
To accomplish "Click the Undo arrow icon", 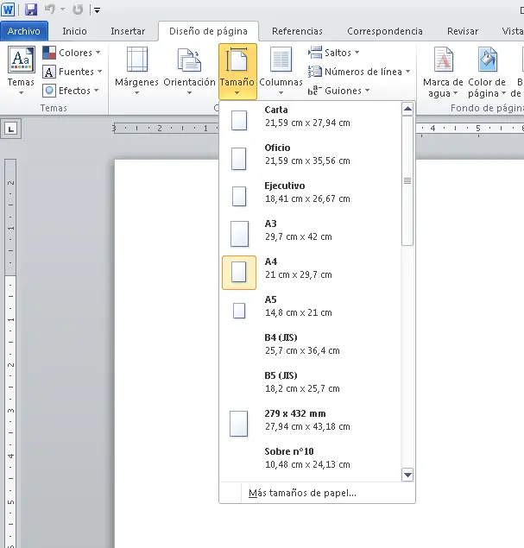I will click(49, 9).
